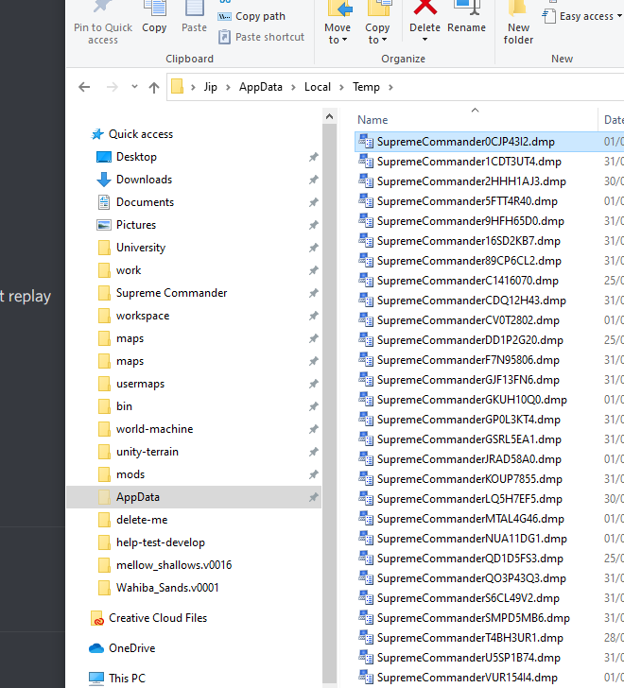Open the recent locations dropdown chevron
Image resolution: width=624 pixels, height=688 pixels.
134,86
